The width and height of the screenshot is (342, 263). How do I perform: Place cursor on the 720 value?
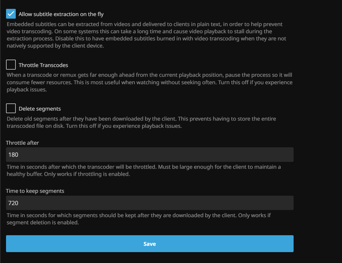(x=13, y=203)
